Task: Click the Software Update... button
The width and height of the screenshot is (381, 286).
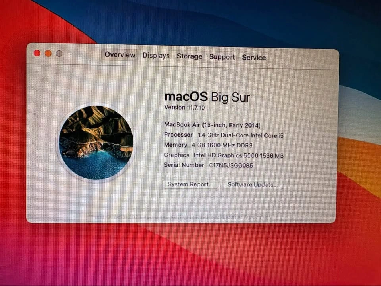Action: [x=252, y=185]
